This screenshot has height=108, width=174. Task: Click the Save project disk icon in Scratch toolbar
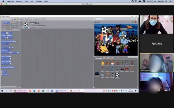(15, 19)
